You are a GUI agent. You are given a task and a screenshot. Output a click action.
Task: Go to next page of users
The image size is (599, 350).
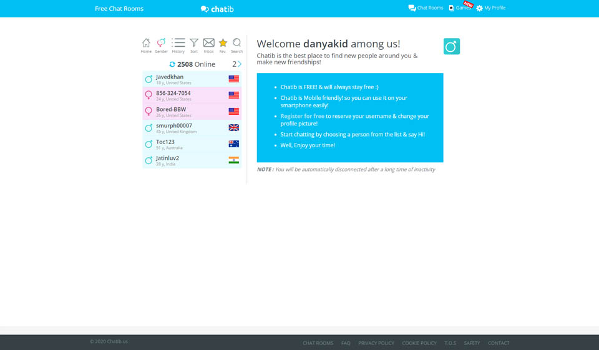(239, 64)
